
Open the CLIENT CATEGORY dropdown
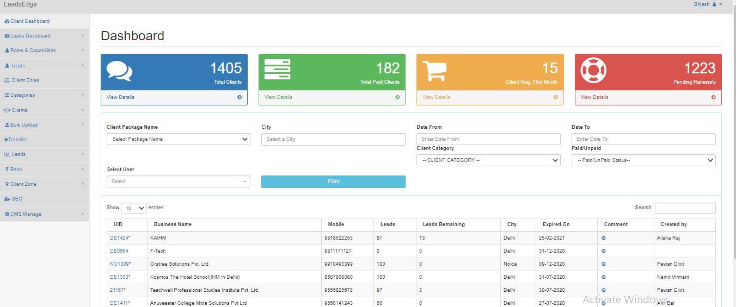point(488,160)
